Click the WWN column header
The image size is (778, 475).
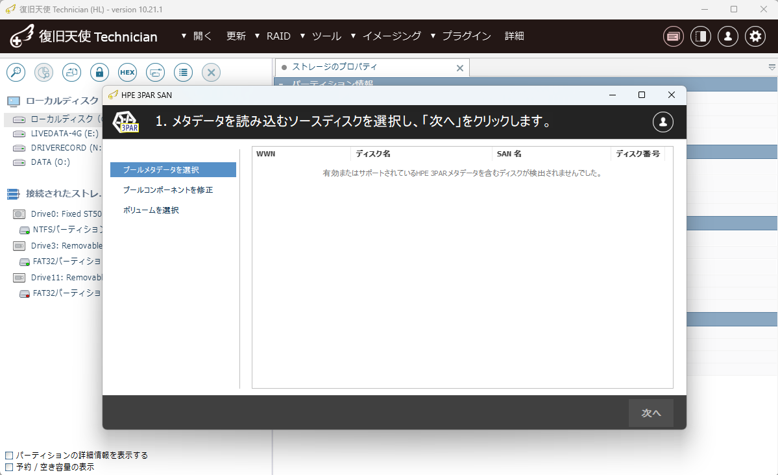point(301,154)
